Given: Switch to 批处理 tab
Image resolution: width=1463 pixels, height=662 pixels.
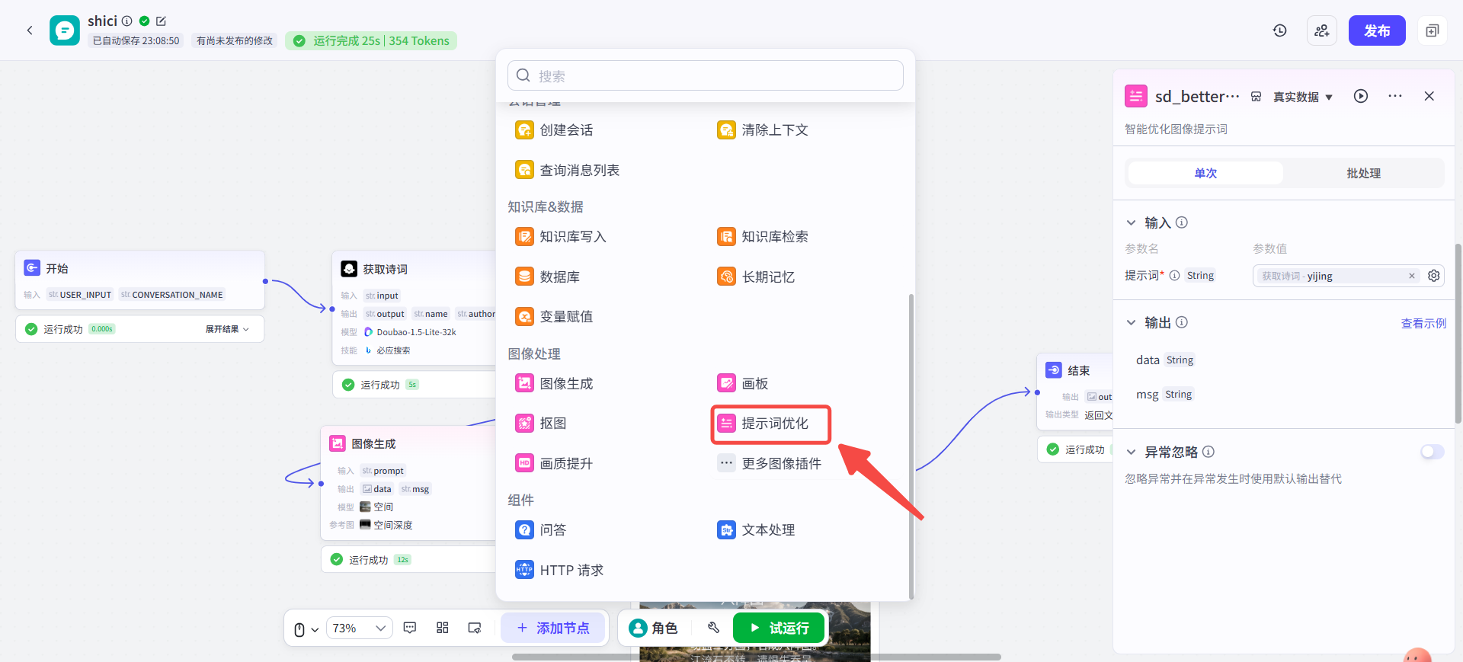Looking at the screenshot, I should coord(1363,173).
